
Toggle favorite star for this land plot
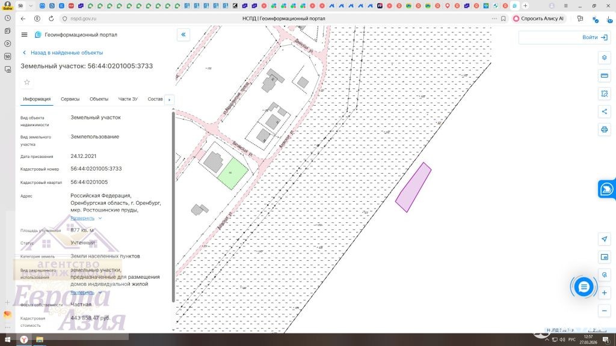(x=27, y=82)
